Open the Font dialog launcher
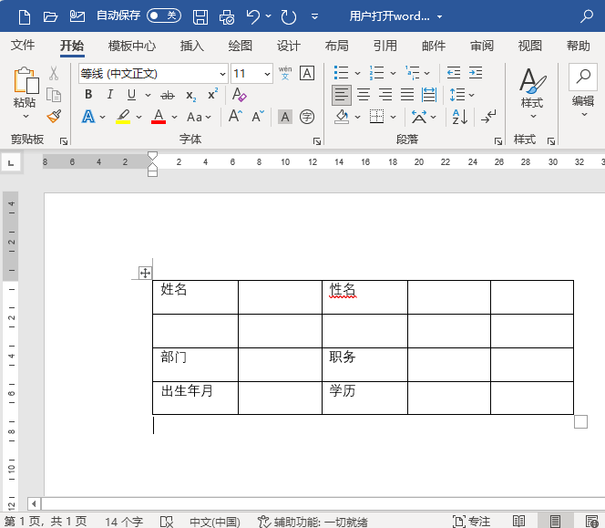 click(x=317, y=141)
